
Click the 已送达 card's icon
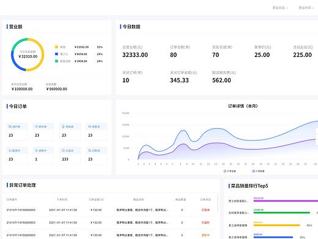[x=63, y=151]
